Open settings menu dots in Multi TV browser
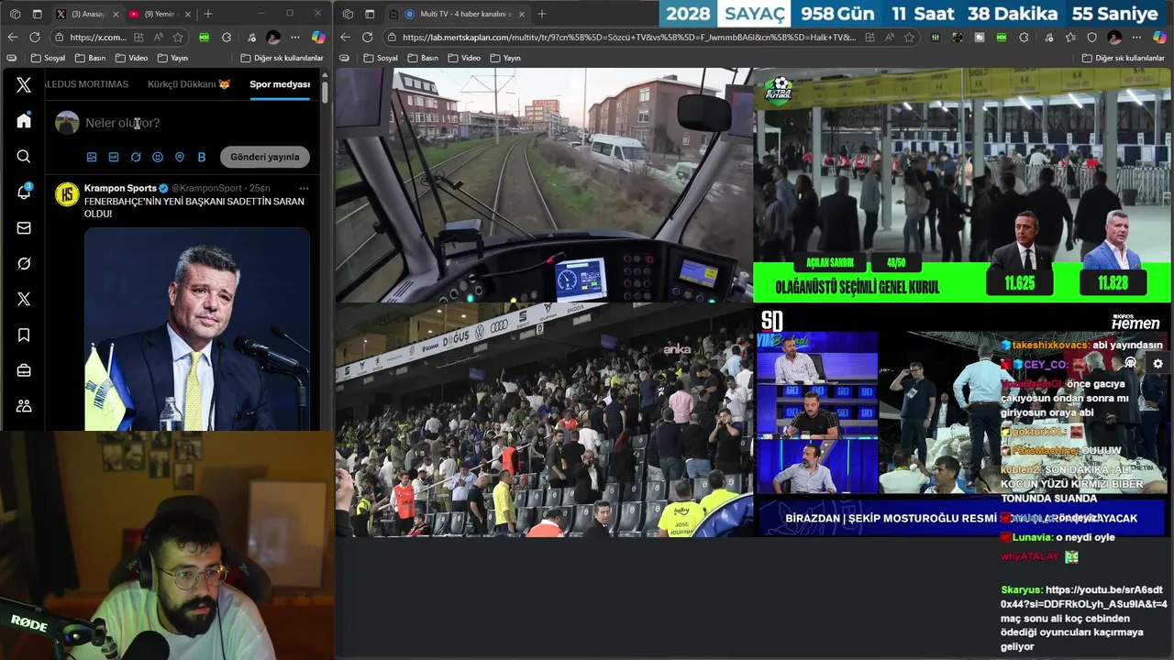The image size is (1174, 660). 1137,37
